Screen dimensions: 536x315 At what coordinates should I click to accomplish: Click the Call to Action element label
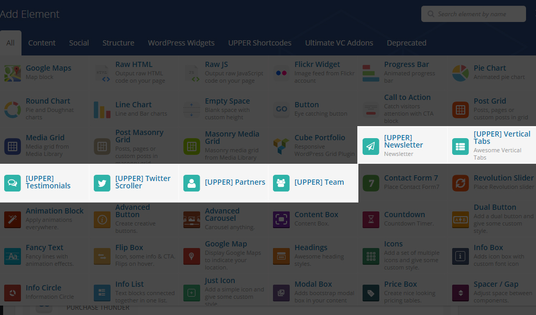tap(407, 97)
